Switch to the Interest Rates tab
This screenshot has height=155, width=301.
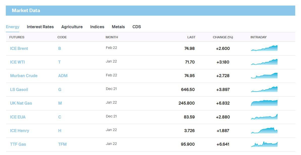pyautogui.click(x=40, y=27)
